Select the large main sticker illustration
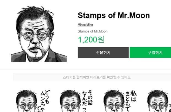The image size is (171, 112). coord(39,34)
